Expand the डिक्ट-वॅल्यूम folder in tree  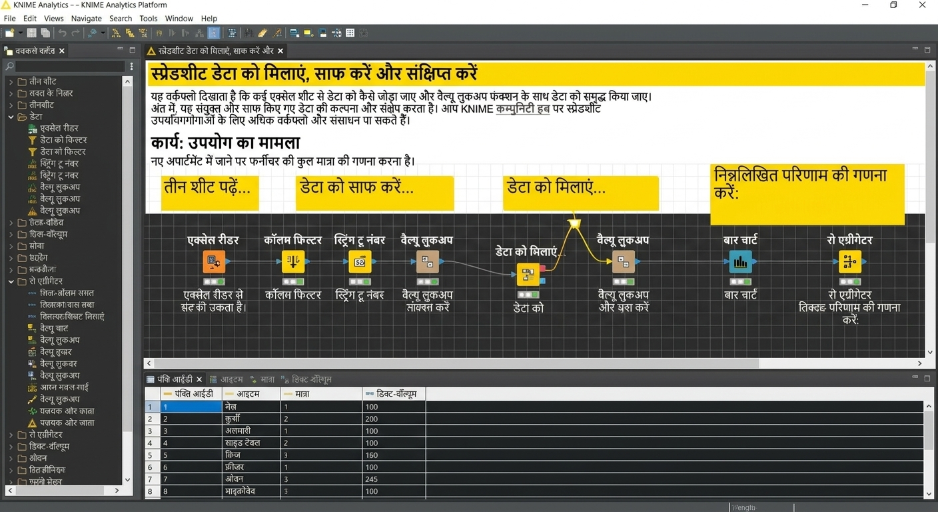point(11,446)
